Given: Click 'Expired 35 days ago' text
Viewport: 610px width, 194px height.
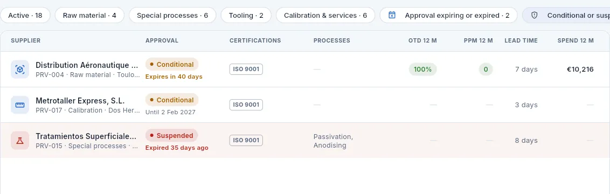Looking at the screenshot, I should pyautogui.click(x=177, y=148).
